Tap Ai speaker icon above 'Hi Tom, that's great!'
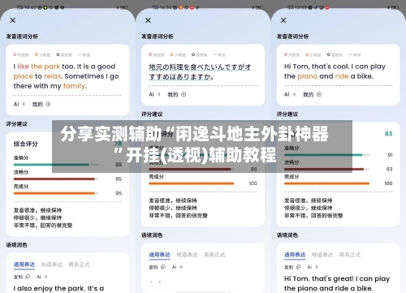 (316, 267)
